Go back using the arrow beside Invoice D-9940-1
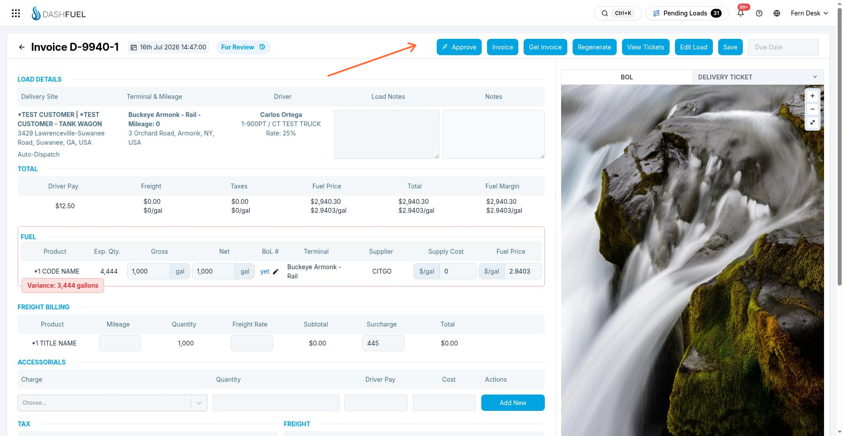Image resolution: width=843 pixels, height=436 pixels. (22, 47)
